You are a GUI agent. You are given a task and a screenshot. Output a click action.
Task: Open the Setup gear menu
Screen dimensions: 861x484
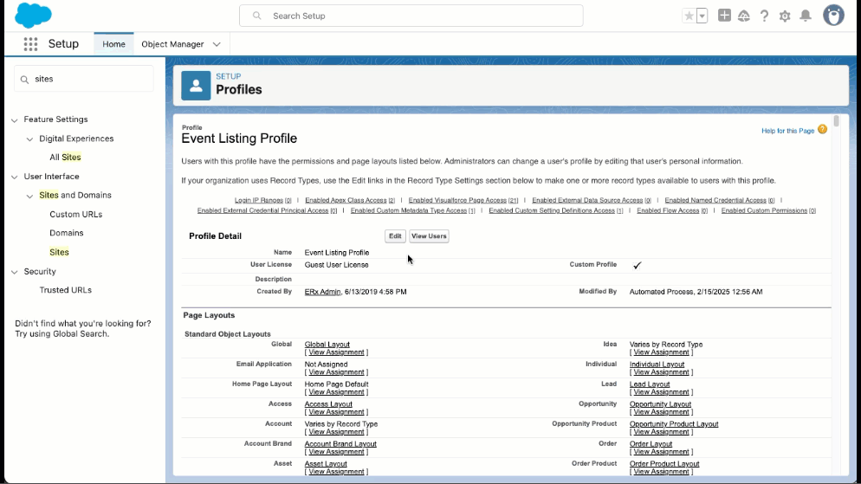(785, 16)
